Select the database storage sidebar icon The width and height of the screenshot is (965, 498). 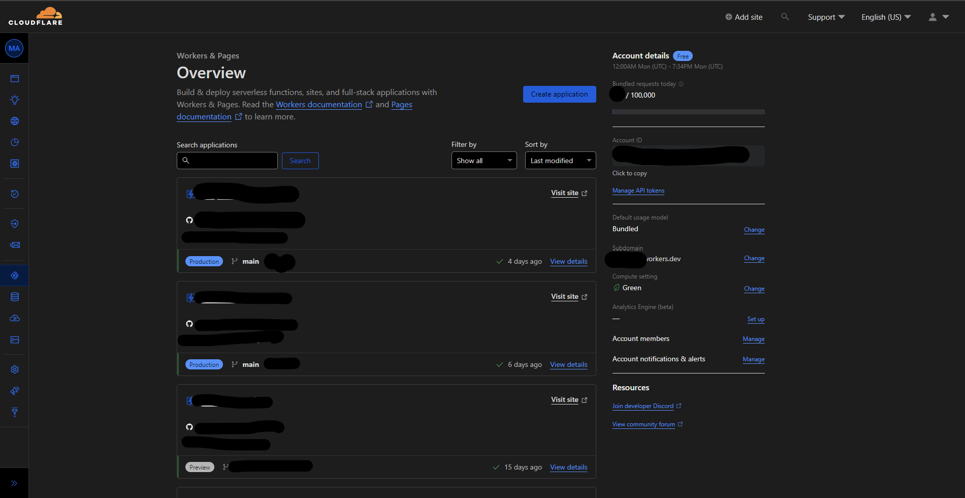click(14, 297)
